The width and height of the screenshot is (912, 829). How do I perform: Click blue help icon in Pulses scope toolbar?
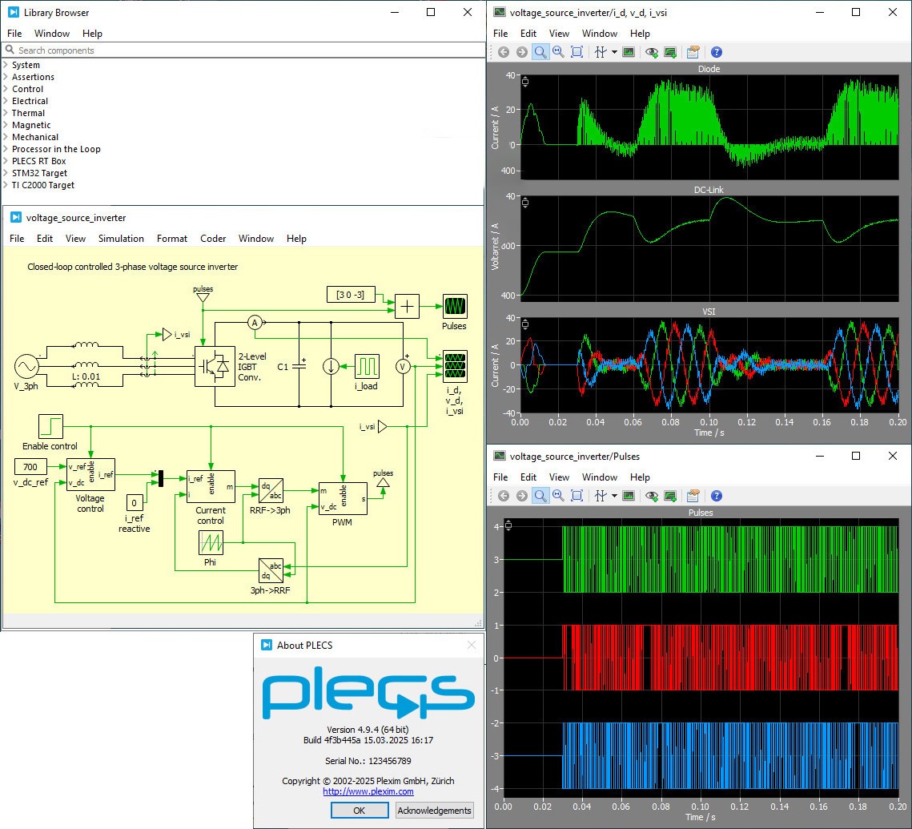[x=717, y=497]
